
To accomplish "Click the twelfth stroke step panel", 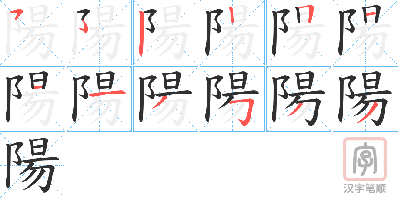I will tap(365, 99).
